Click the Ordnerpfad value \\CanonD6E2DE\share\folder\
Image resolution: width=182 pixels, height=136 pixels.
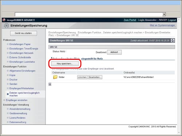tap(139, 77)
